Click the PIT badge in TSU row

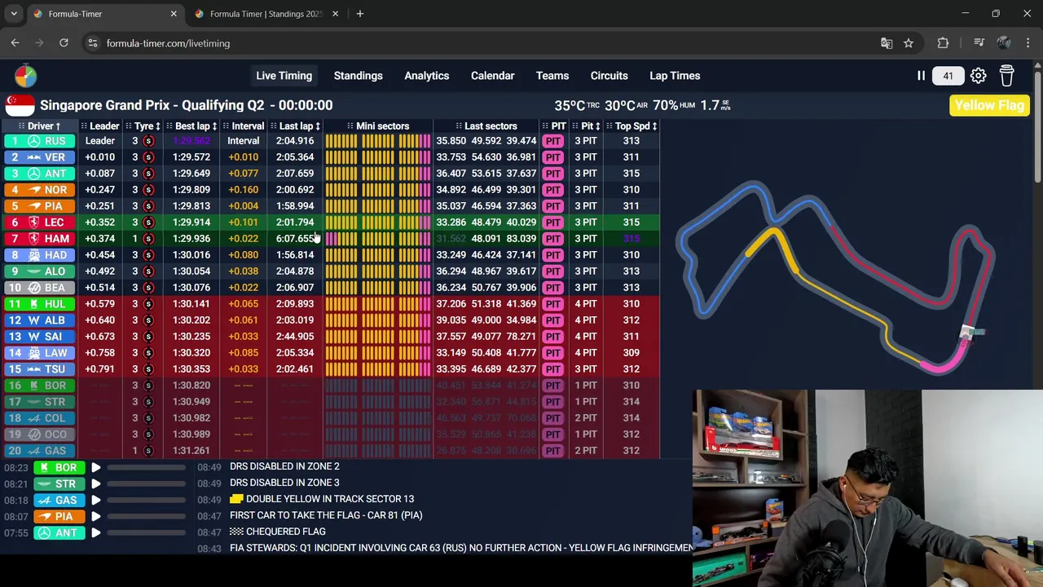click(x=553, y=369)
